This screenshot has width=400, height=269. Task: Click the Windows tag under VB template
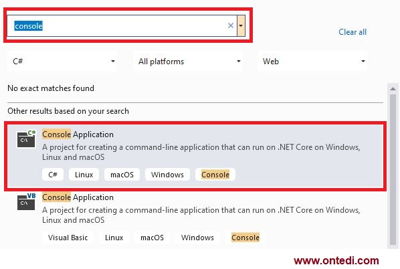(197, 238)
